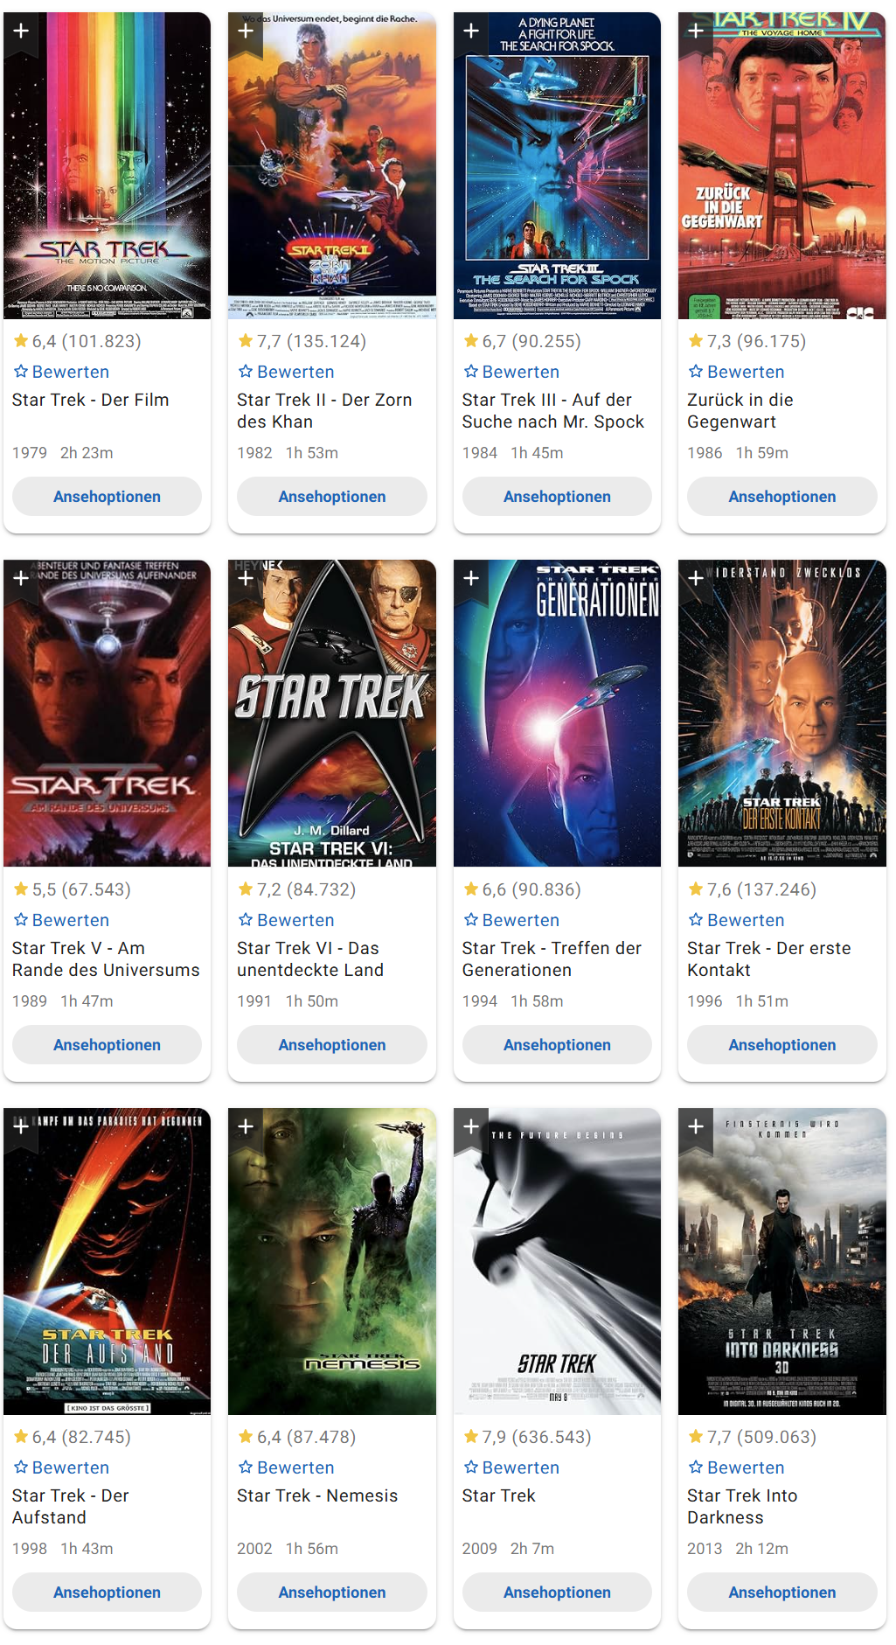Open the Star Trek III poster image

click(557, 165)
